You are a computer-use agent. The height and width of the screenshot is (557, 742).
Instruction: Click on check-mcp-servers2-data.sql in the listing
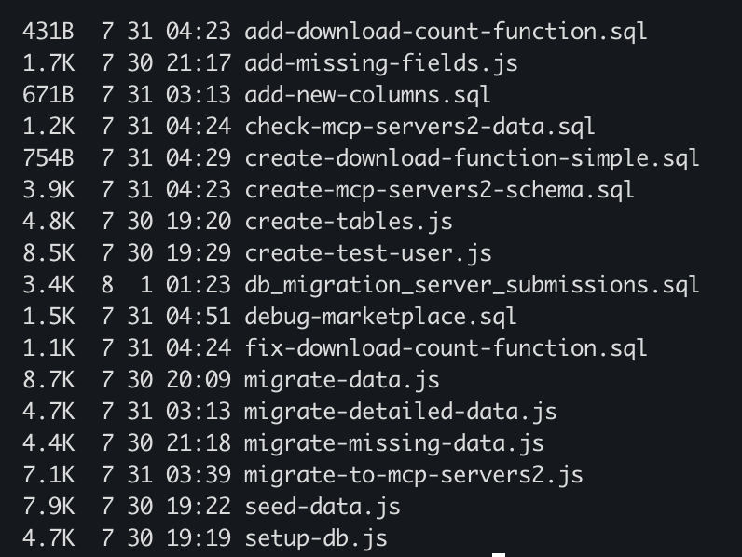(419, 126)
